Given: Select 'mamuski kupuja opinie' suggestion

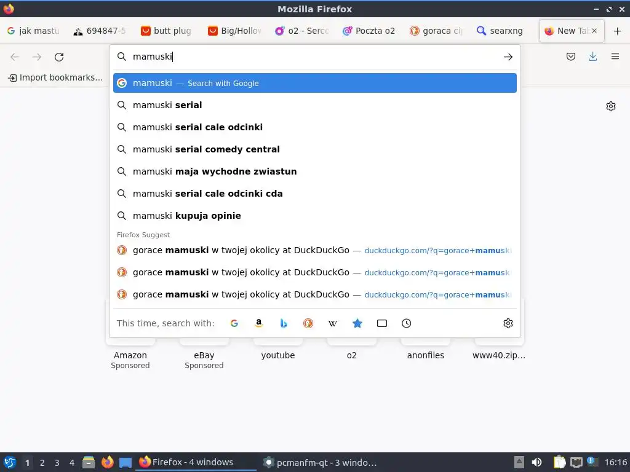Looking at the screenshot, I should (314, 216).
